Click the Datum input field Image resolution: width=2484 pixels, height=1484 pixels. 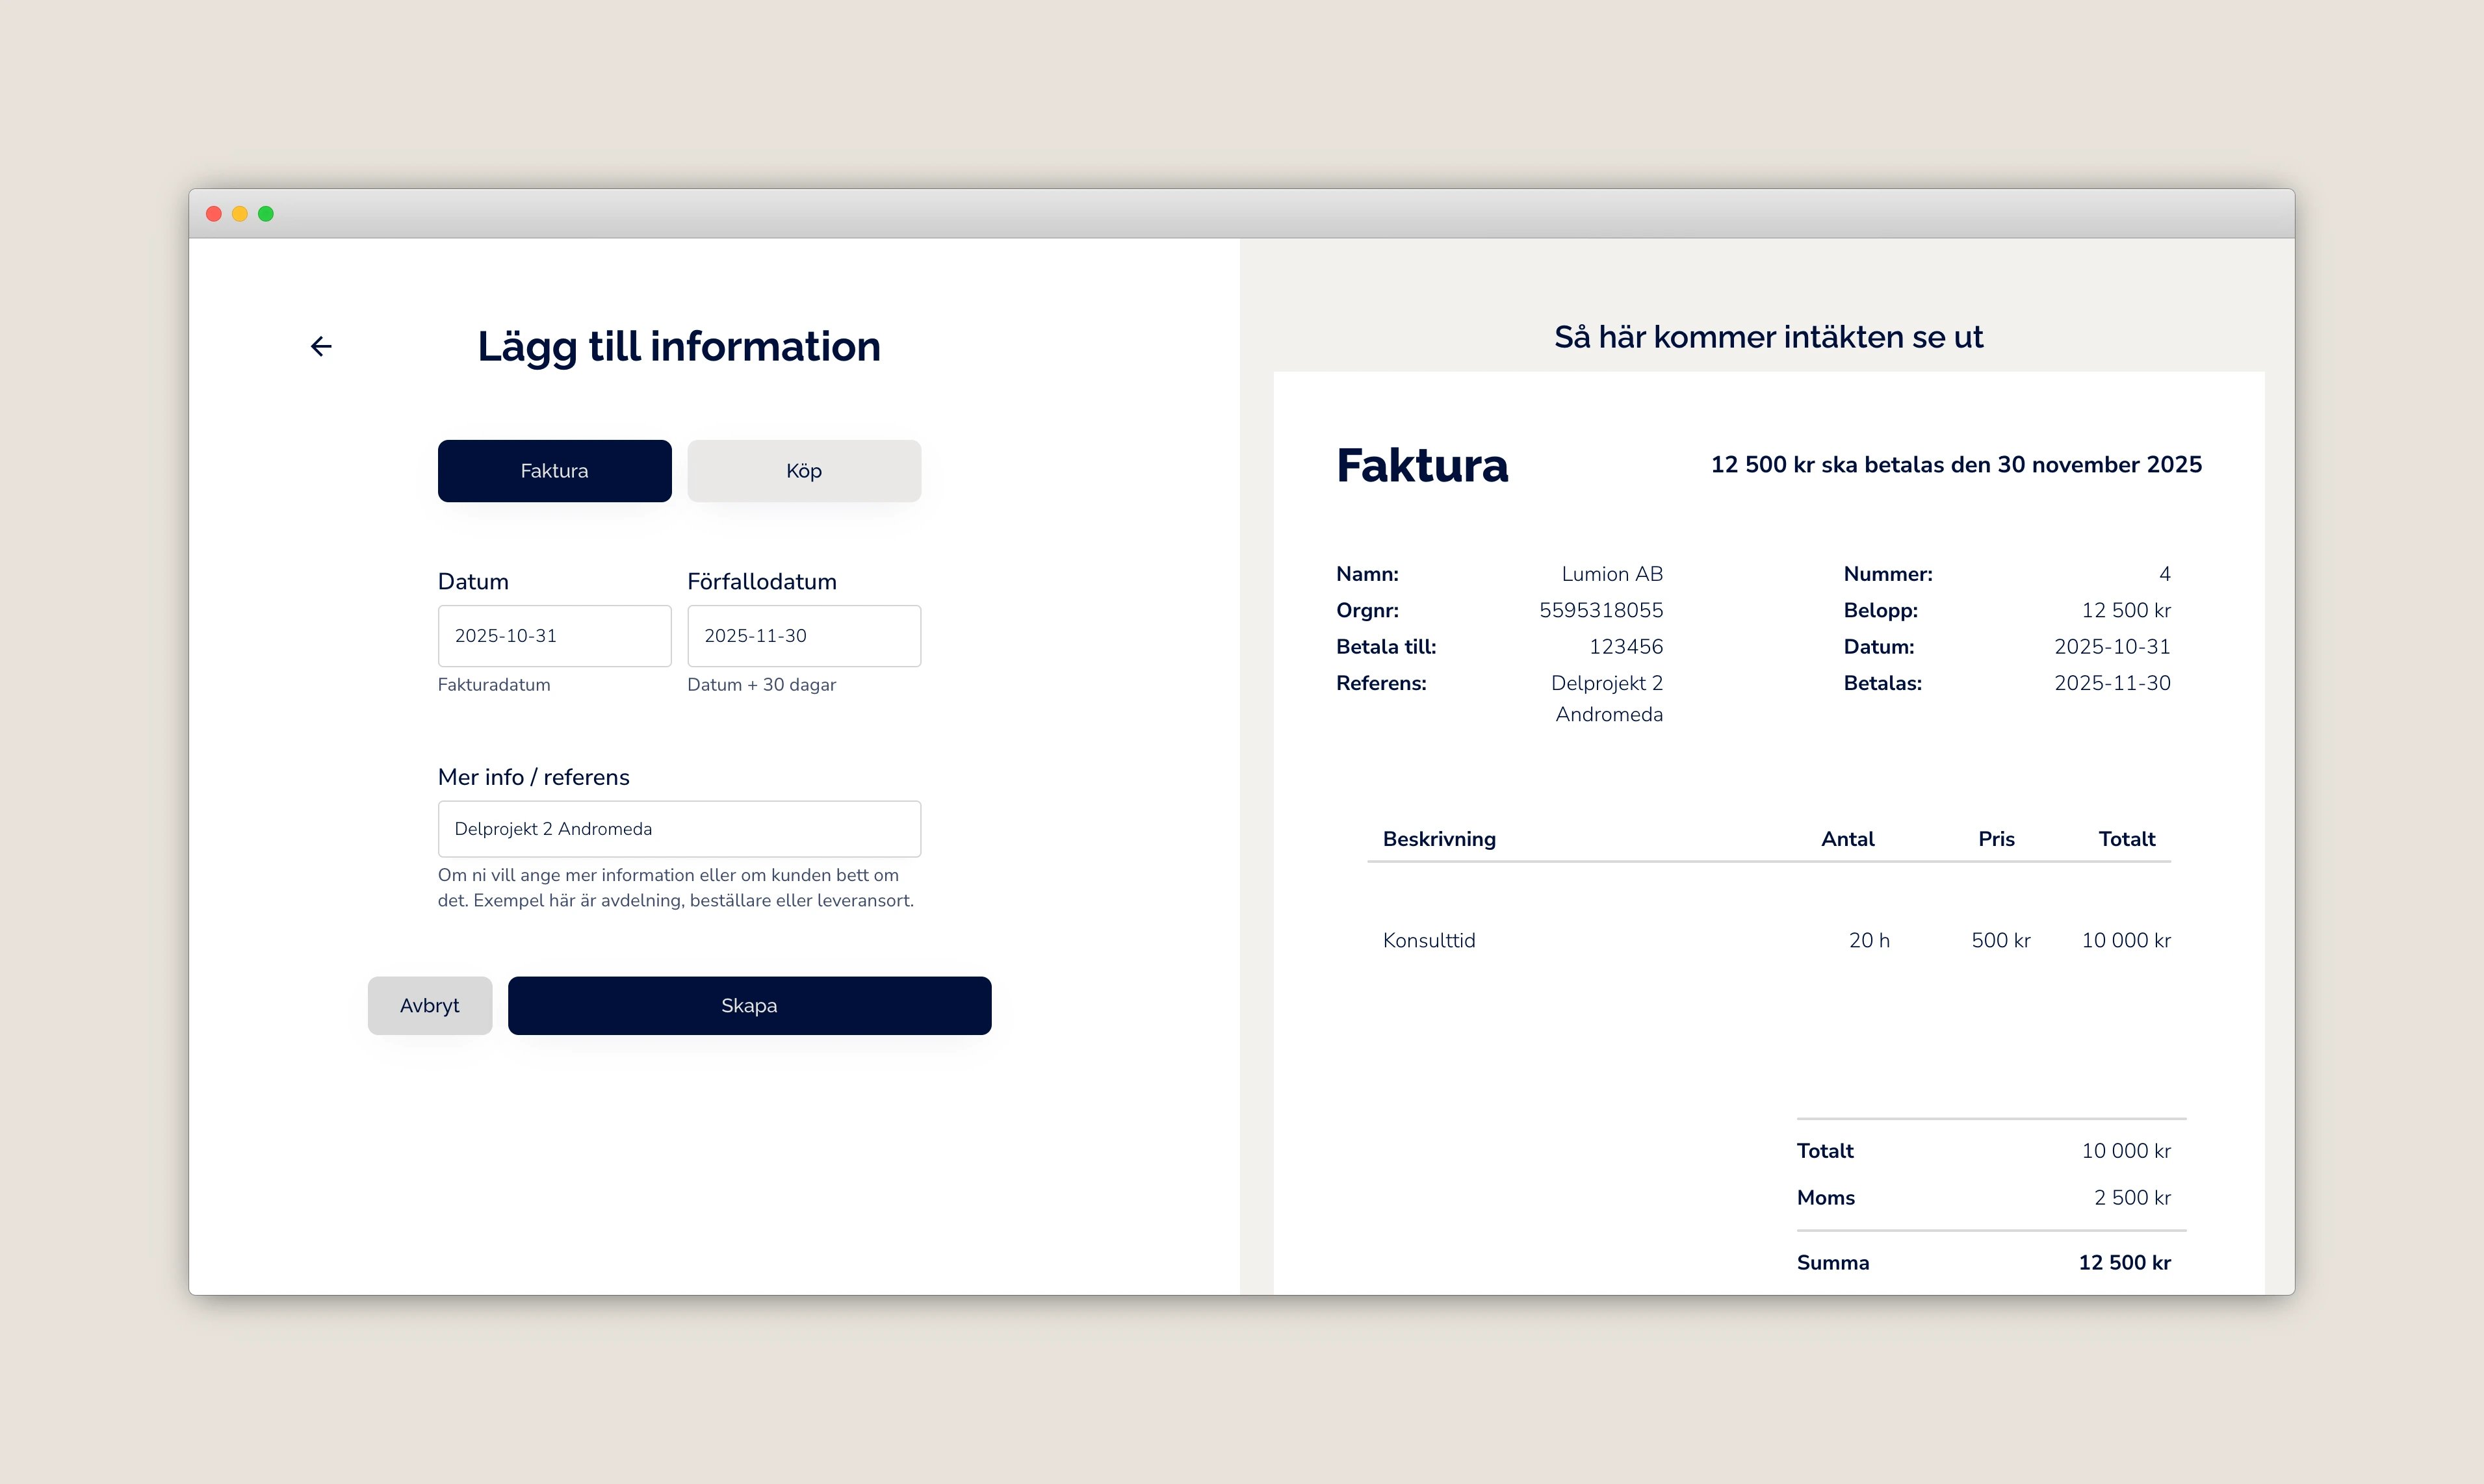point(554,636)
